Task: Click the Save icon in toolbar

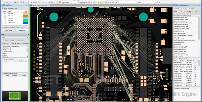Action: point(8,2)
